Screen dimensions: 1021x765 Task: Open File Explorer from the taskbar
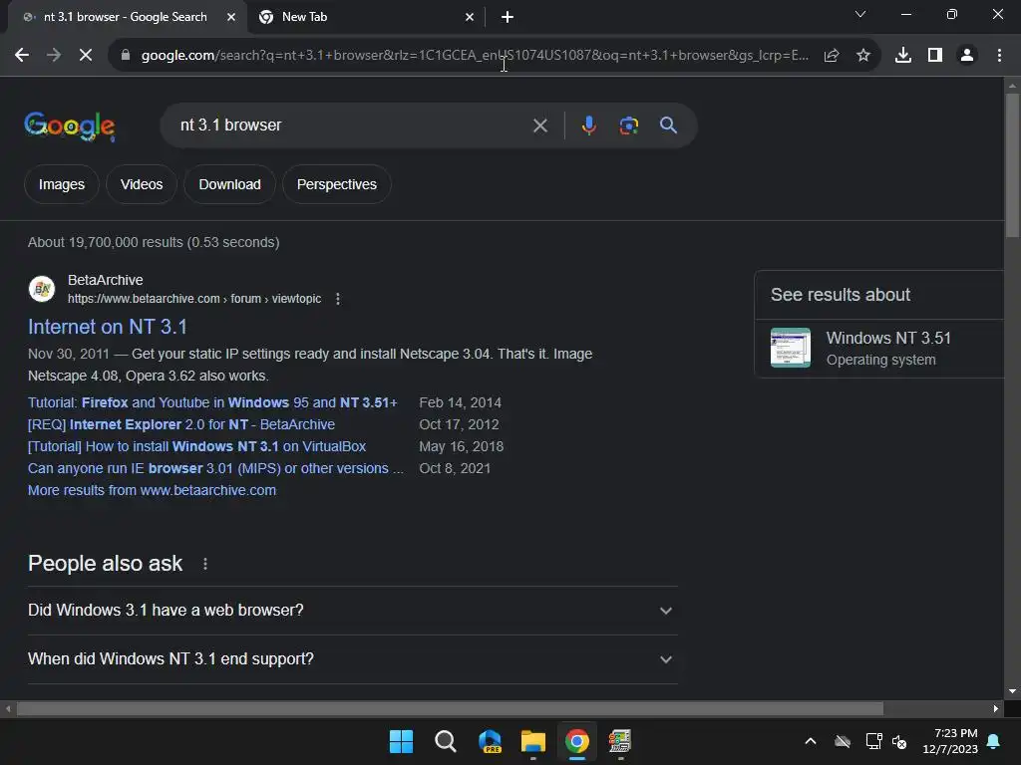tap(533, 741)
